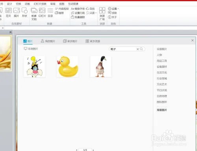This screenshot has width=197, height=151.
Task: Select the yellow rubber duck thumbnail
Action: tap(68, 67)
